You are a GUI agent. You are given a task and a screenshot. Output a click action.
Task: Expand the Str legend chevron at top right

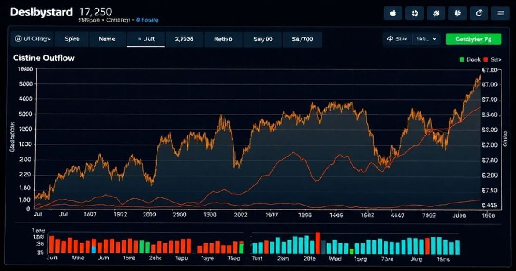pyautogui.click(x=499, y=59)
